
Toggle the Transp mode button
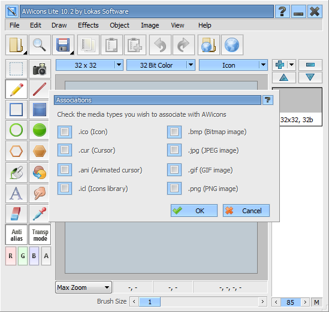(40, 235)
